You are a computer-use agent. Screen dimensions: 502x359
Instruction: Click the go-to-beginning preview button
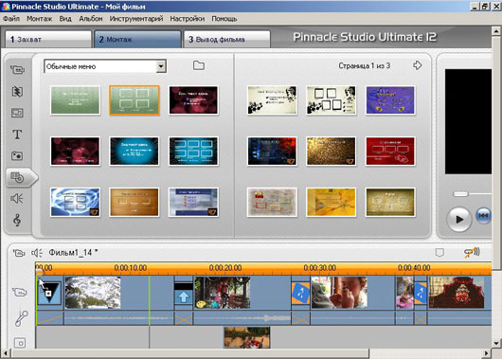point(483,216)
